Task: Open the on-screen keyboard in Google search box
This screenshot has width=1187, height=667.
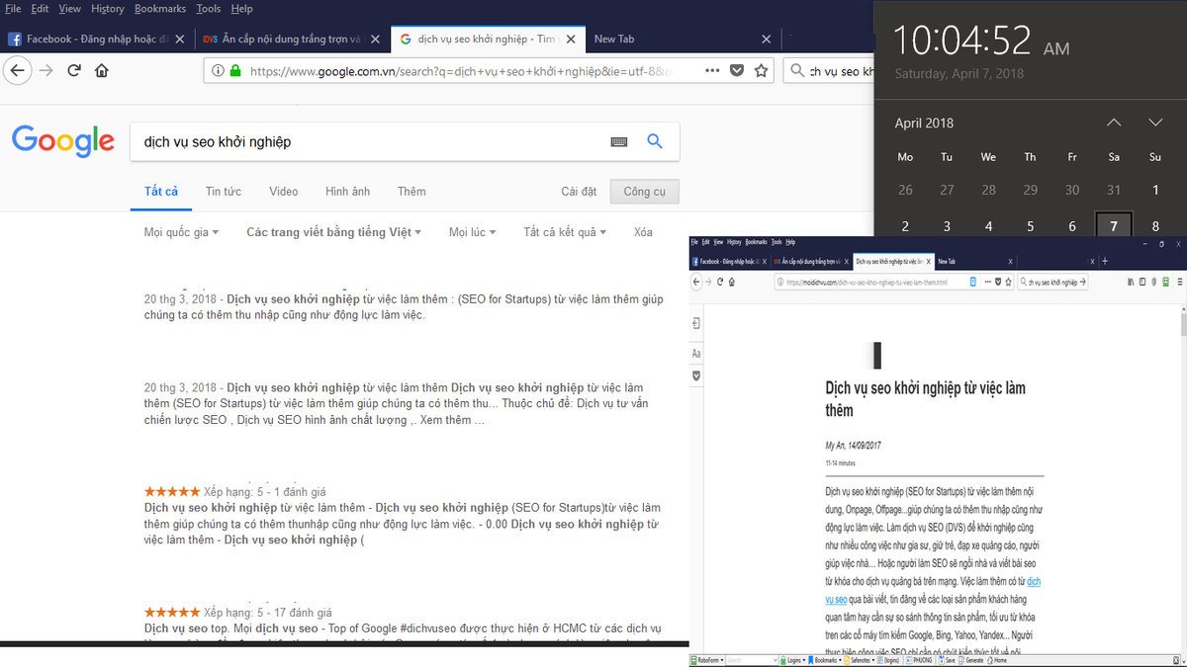Action: 619,141
